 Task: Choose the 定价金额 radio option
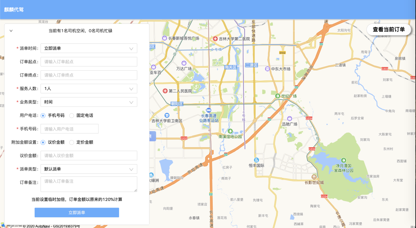coord(72,142)
